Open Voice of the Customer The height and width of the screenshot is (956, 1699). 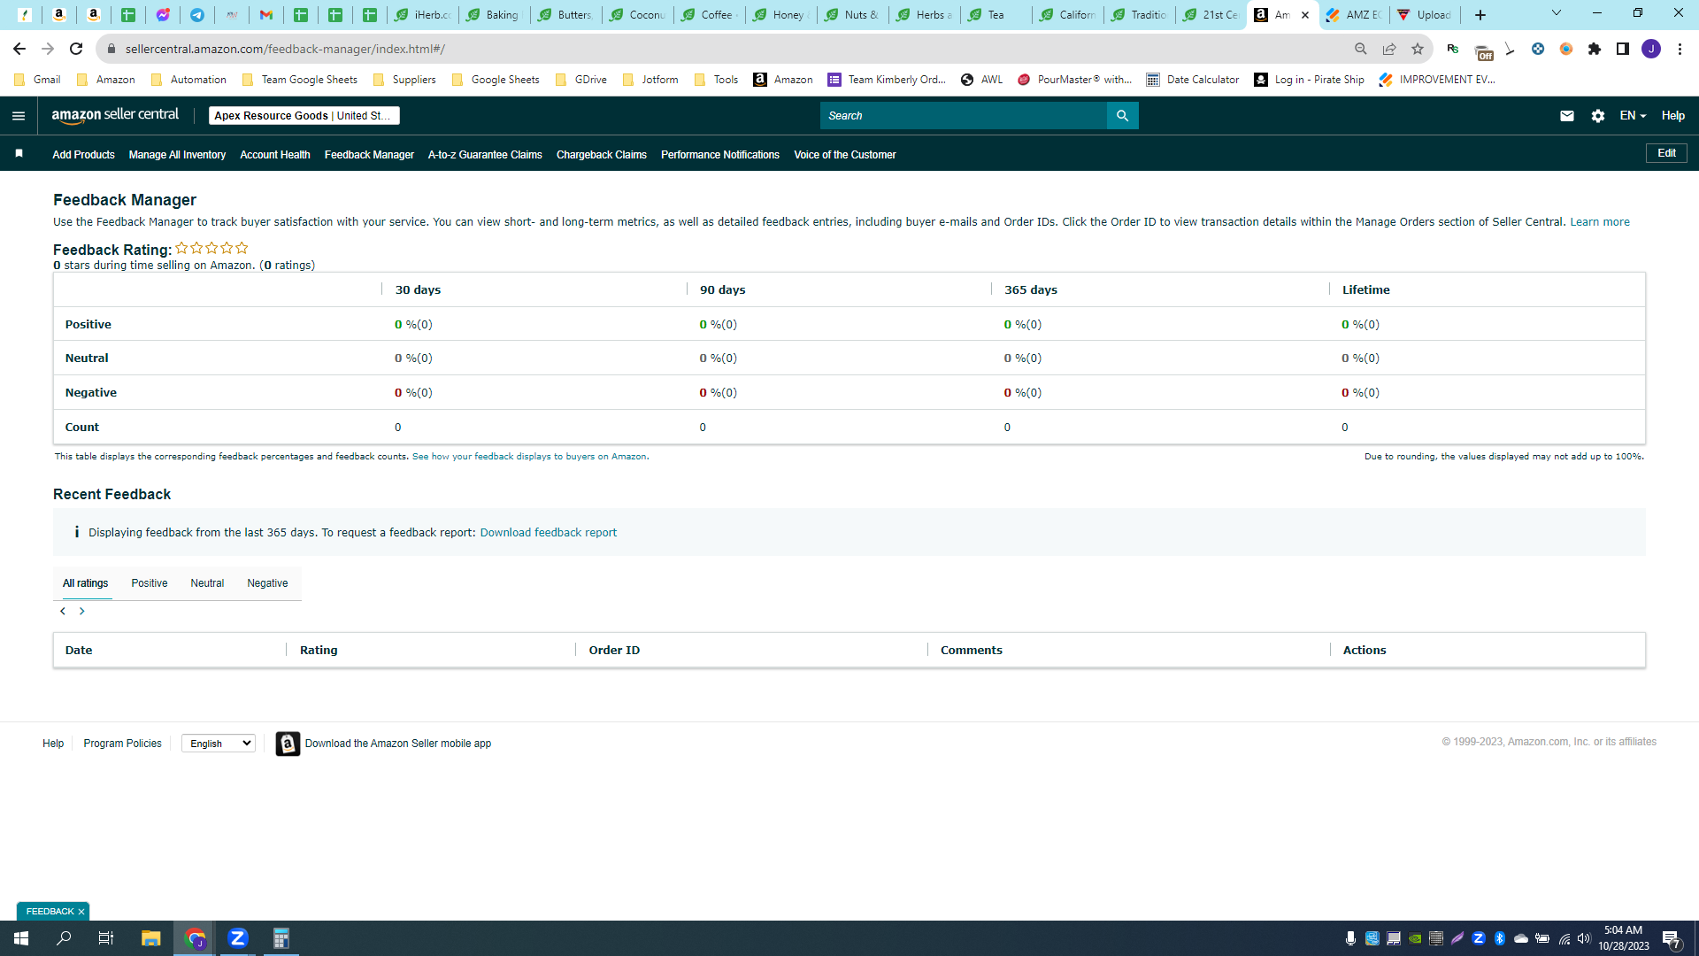(845, 155)
